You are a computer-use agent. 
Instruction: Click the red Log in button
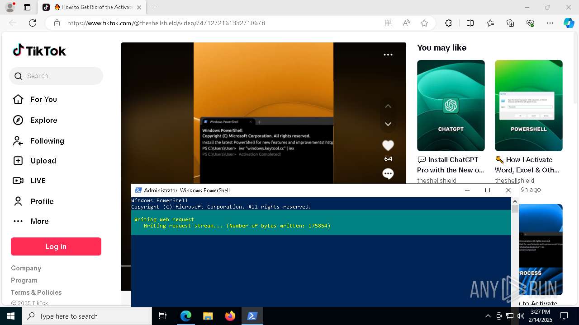(x=56, y=246)
